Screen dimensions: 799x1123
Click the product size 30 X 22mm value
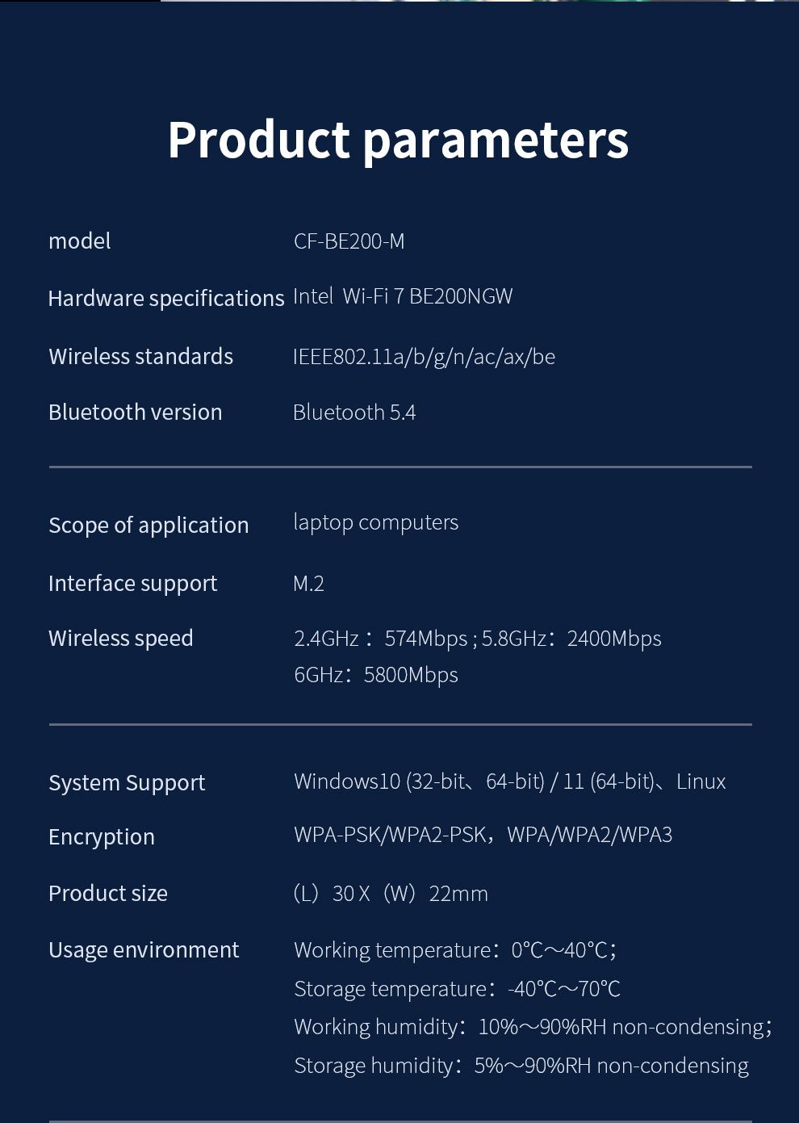tap(391, 894)
